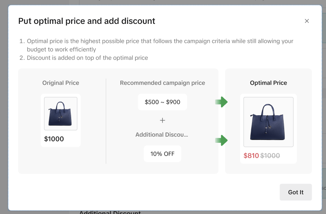Click the dialog title text
Viewport: 326px width, 214px height.
[87, 21]
